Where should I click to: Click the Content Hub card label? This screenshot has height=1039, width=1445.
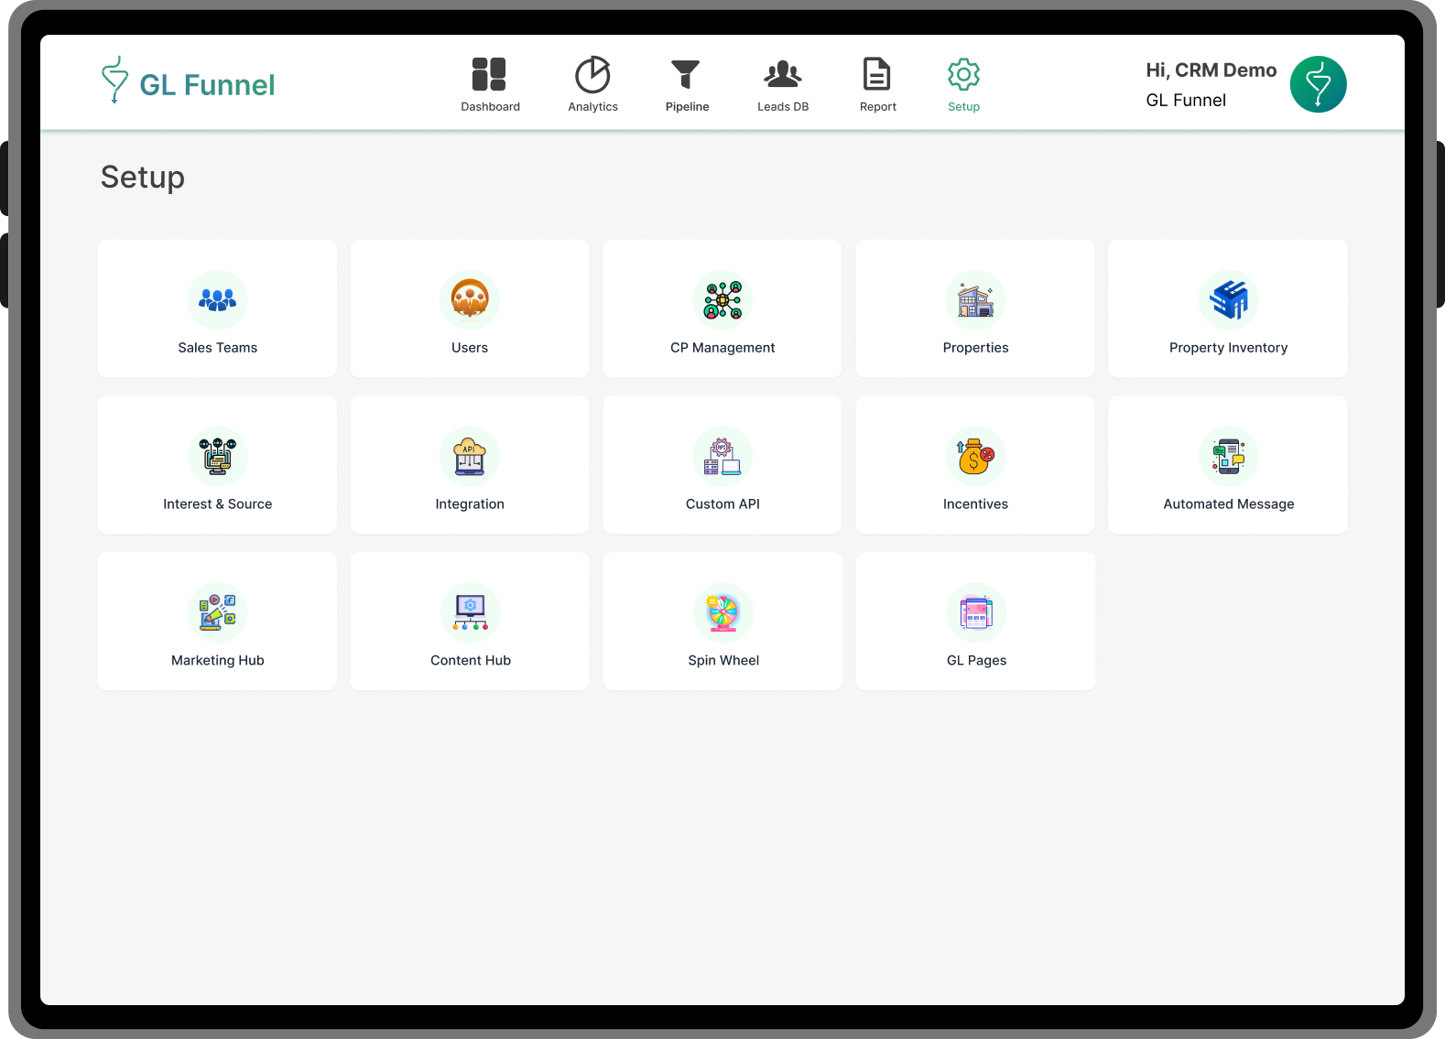coord(471,661)
